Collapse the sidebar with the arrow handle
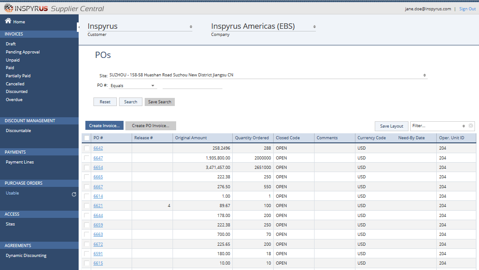 click(78, 27)
